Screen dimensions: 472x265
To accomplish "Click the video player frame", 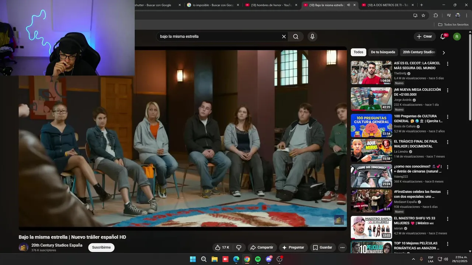I will [183, 138].
